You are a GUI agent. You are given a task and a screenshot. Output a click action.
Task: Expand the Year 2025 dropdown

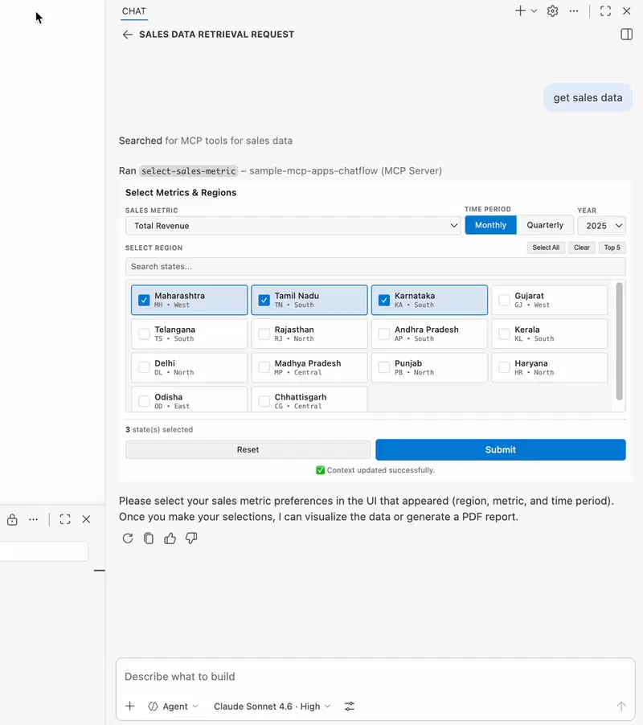point(601,226)
